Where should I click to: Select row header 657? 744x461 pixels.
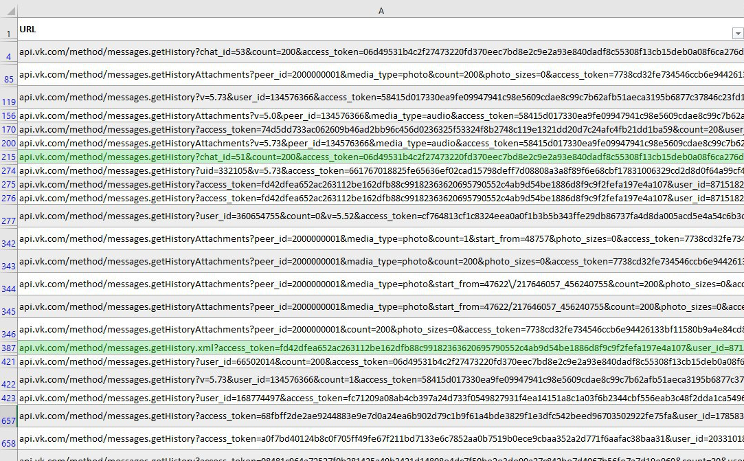pos(8,416)
